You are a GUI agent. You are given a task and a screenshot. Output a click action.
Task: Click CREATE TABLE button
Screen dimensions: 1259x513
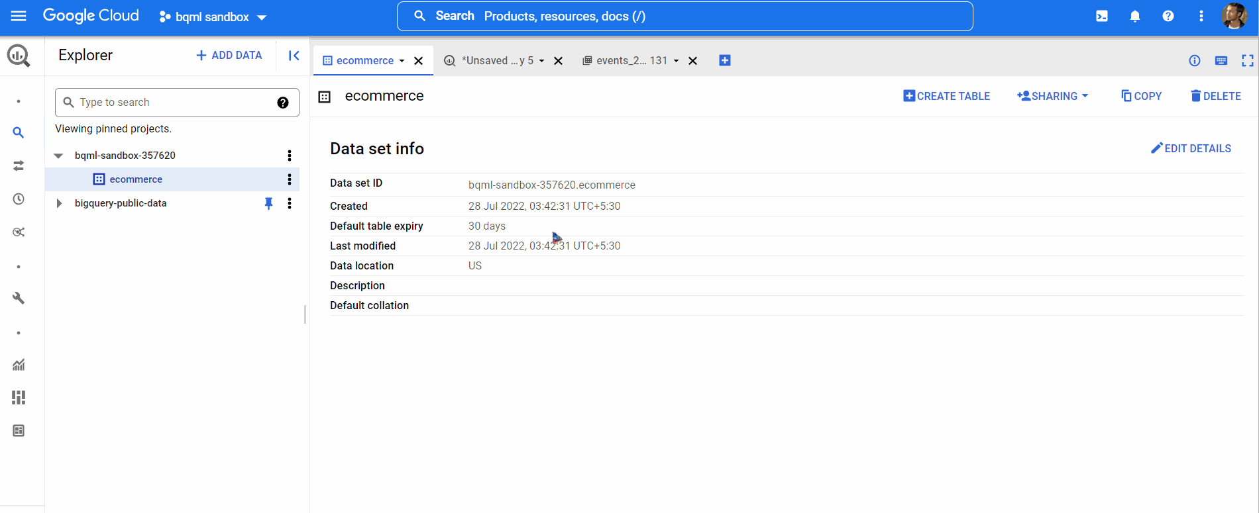947,96
